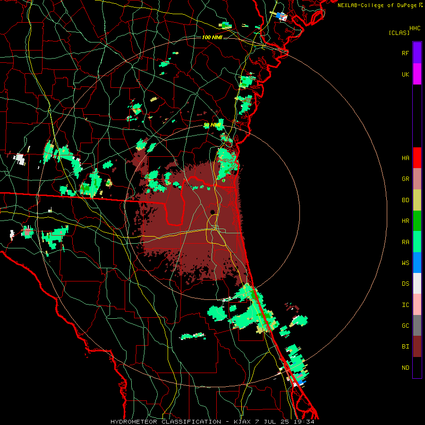Image resolution: width=425 pixels, height=425 pixels.
Task: Click the IC legend label
Action: [405, 305]
